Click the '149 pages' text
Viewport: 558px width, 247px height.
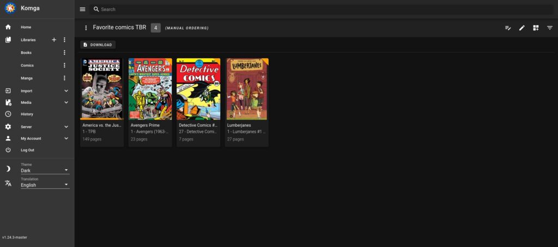click(92, 139)
